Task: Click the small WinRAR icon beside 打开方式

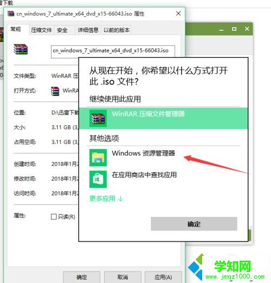Action: click(x=55, y=91)
